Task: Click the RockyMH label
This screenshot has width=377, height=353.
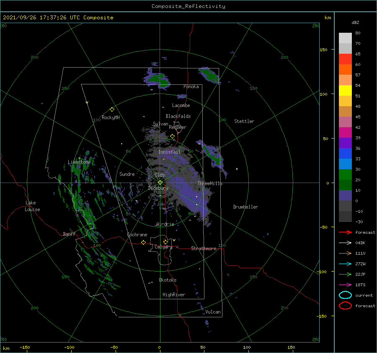Action: tap(111, 118)
